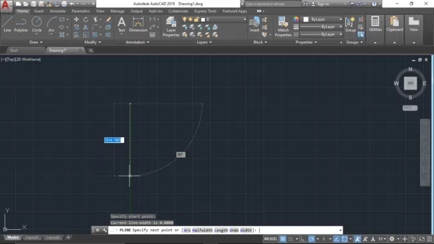The height and width of the screenshot is (244, 434).
Task: Toggle object snap in status bar
Action: 345,239
